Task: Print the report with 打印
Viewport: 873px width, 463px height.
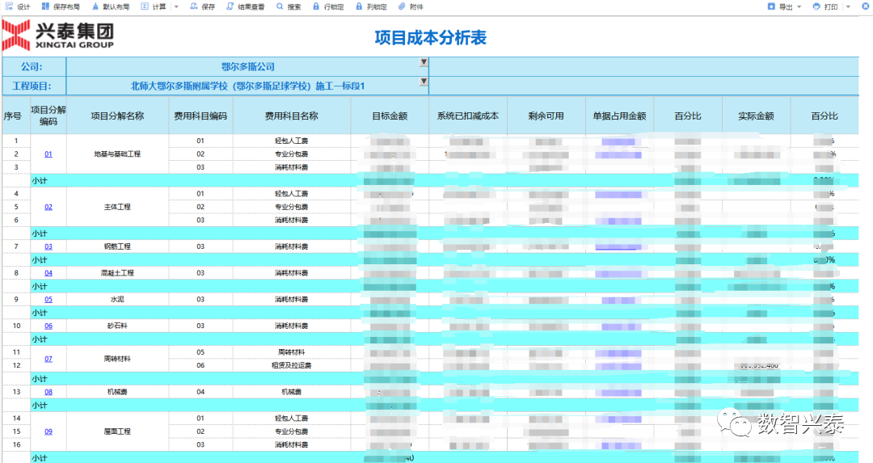Action: tap(825, 6)
